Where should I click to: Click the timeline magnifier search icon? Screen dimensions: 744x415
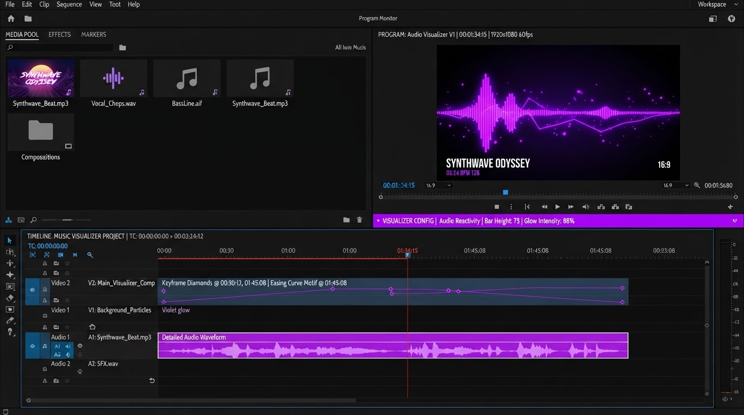(90, 255)
